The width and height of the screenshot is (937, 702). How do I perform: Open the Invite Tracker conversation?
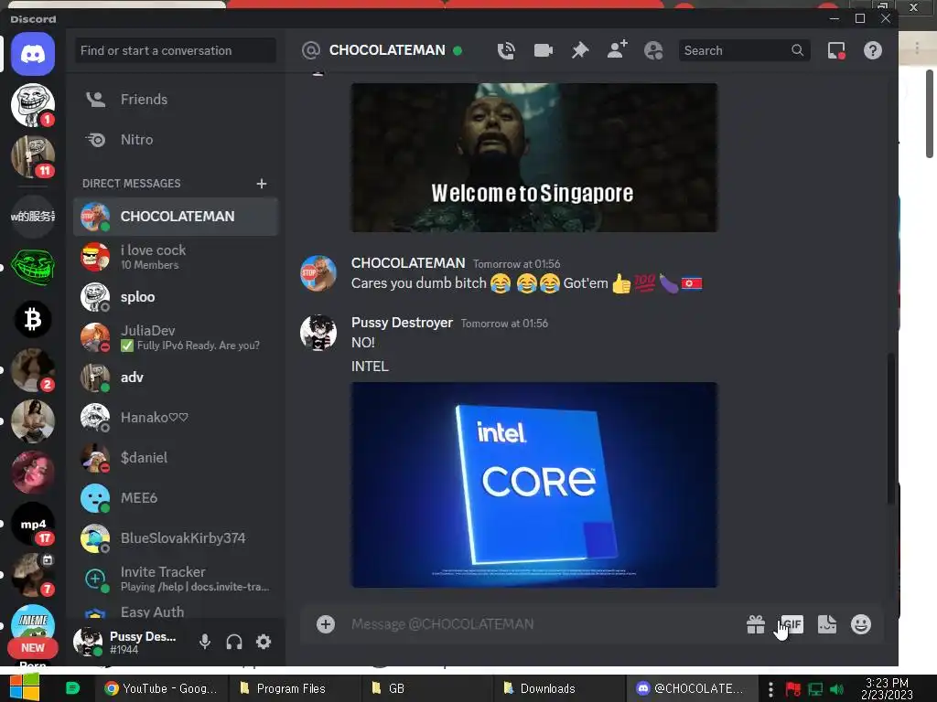[x=176, y=579]
